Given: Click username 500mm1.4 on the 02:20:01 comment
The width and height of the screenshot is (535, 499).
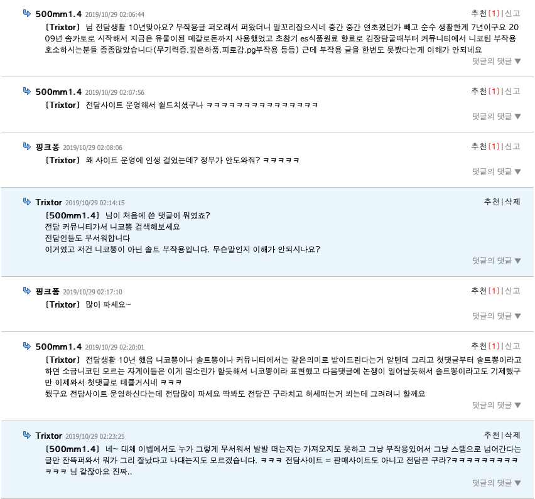Looking at the screenshot, I should [x=58, y=346].
